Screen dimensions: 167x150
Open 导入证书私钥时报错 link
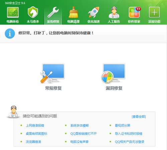point(129,134)
